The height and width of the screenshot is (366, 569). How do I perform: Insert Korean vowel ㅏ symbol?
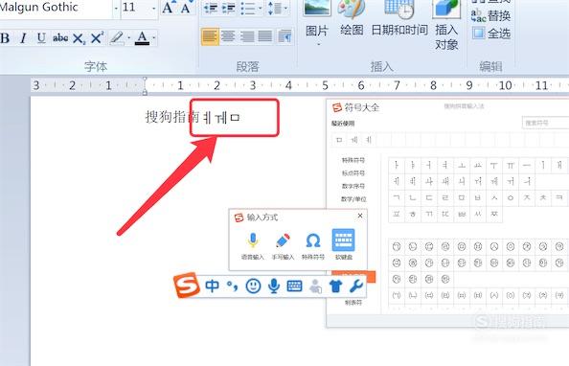tap(397, 165)
